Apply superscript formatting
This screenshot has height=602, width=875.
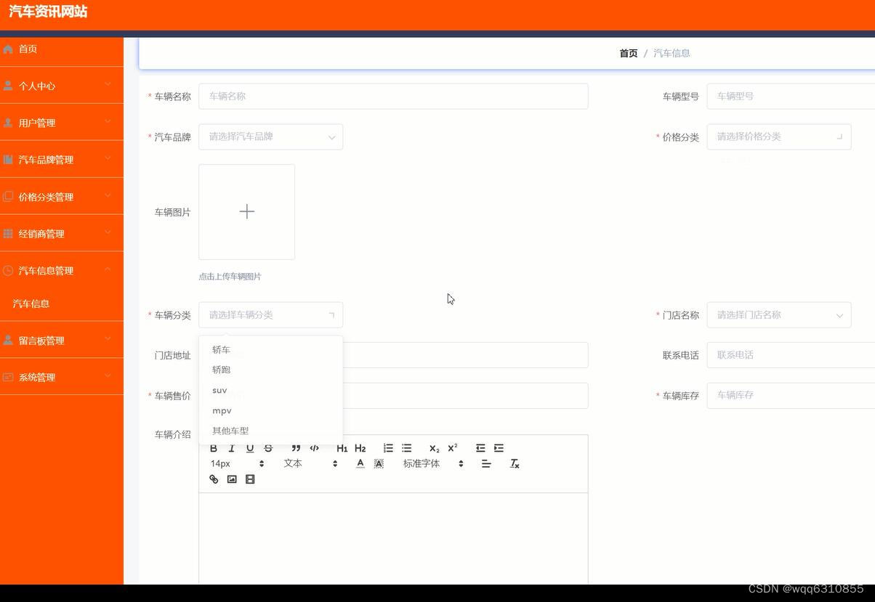[452, 448]
